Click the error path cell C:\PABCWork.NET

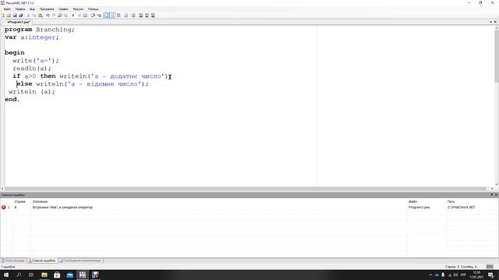pyautogui.click(x=461, y=208)
